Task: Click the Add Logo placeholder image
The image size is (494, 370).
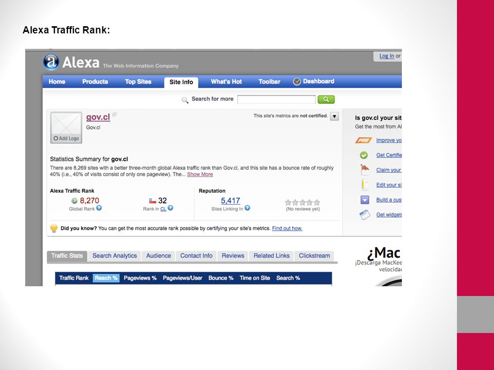Action: [66, 128]
